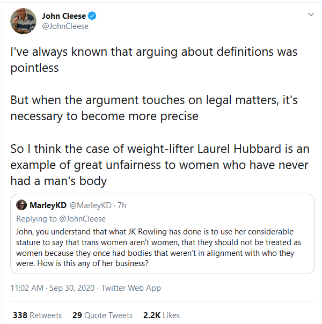Click the main tweet text about Laurel Hubbard
The height and width of the screenshot is (324, 322).
(x=160, y=165)
